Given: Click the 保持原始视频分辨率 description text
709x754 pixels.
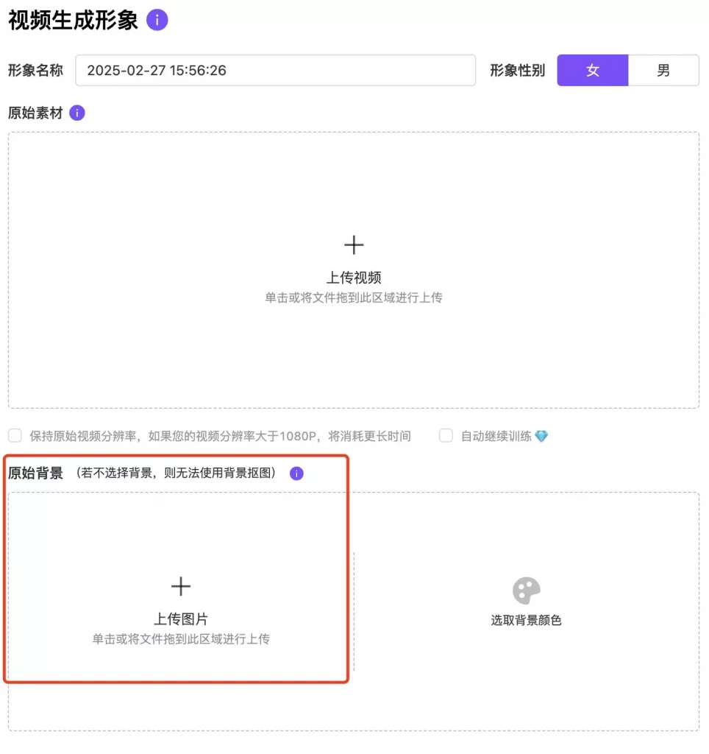Looking at the screenshot, I should [221, 436].
